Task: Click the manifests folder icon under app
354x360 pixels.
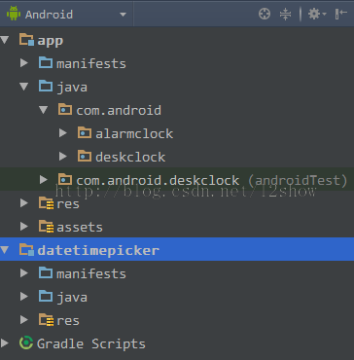Action: pos(46,62)
